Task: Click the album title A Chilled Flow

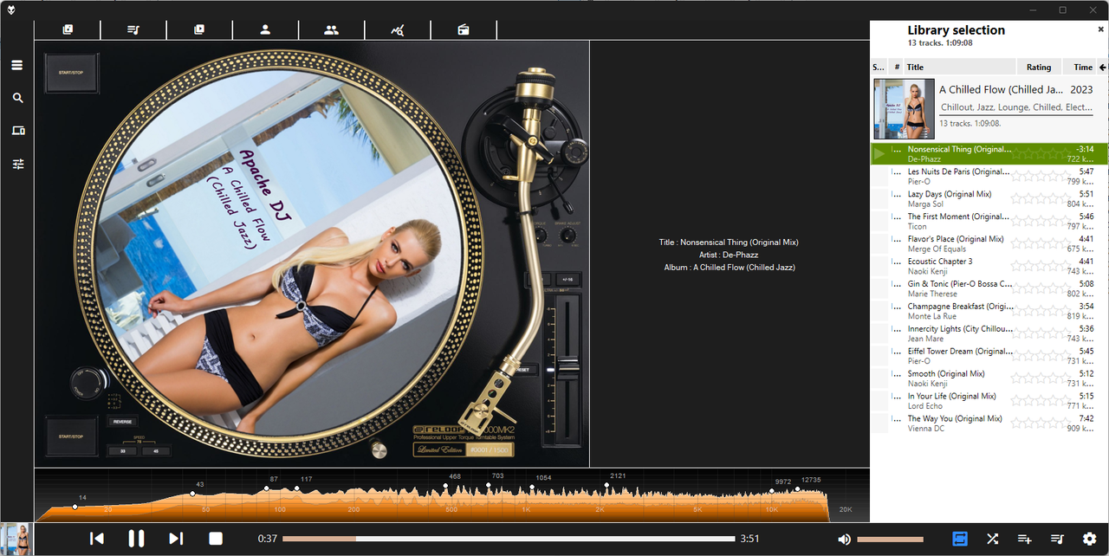Action: 1002,89
